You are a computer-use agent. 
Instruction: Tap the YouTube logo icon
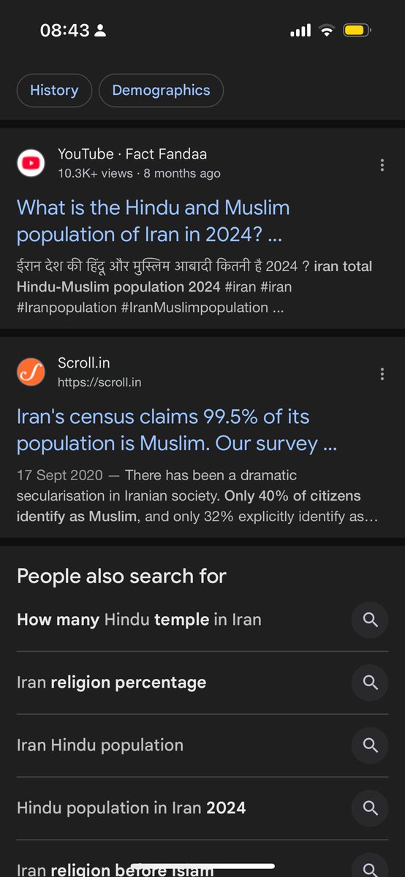[x=31, y=163]
